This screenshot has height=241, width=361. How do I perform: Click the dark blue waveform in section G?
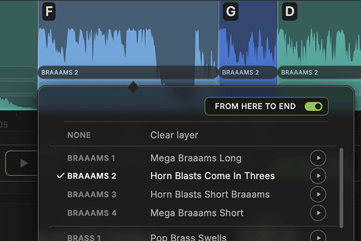point(248,48)
